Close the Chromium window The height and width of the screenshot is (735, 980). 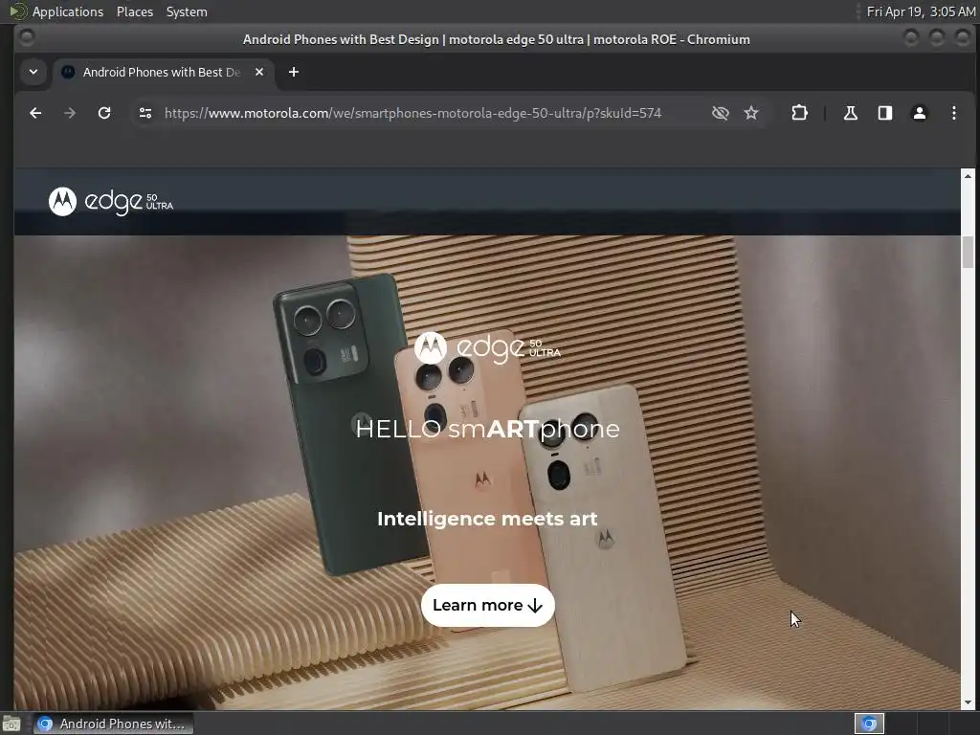point(963,38)
